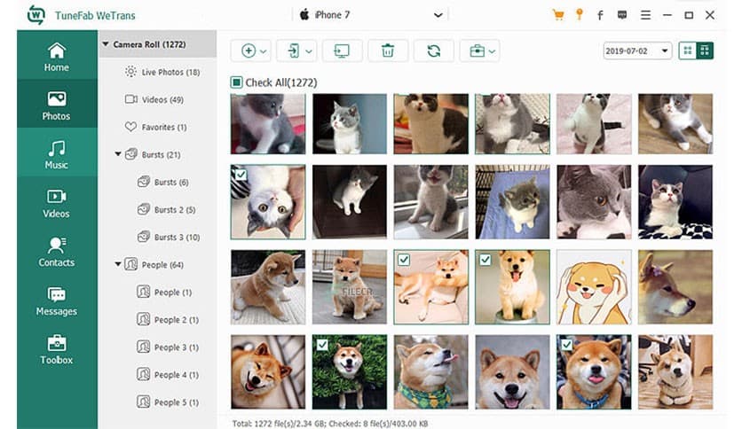Click the trash delete icon in toolbar

(387, 51)
